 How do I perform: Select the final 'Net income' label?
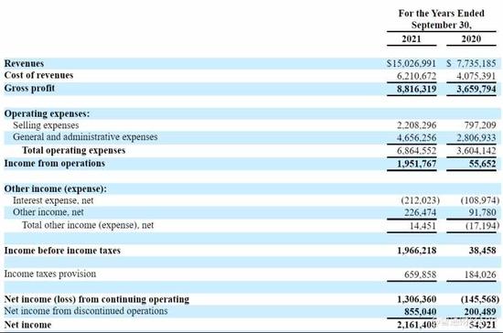(27, 325)
